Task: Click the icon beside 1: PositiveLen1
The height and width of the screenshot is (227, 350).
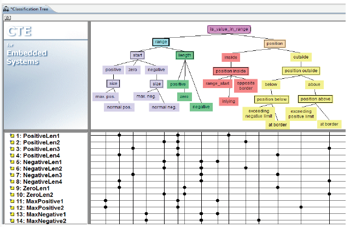Action: pyautogui.click(x=12, y=136)
